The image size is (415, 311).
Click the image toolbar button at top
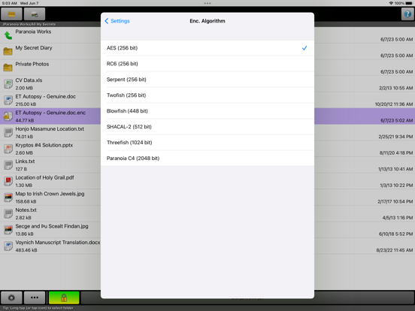click(35, 14)
